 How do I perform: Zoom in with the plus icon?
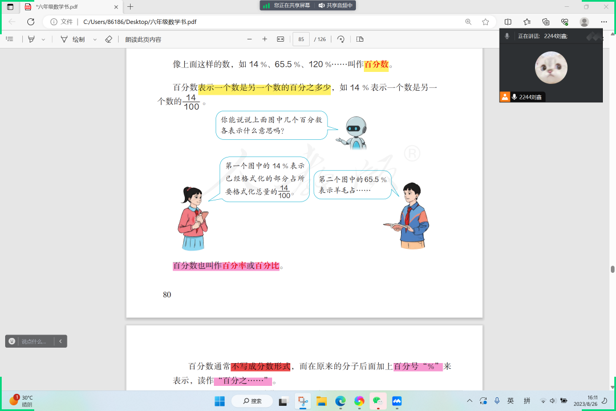click(x=265, y=39)
